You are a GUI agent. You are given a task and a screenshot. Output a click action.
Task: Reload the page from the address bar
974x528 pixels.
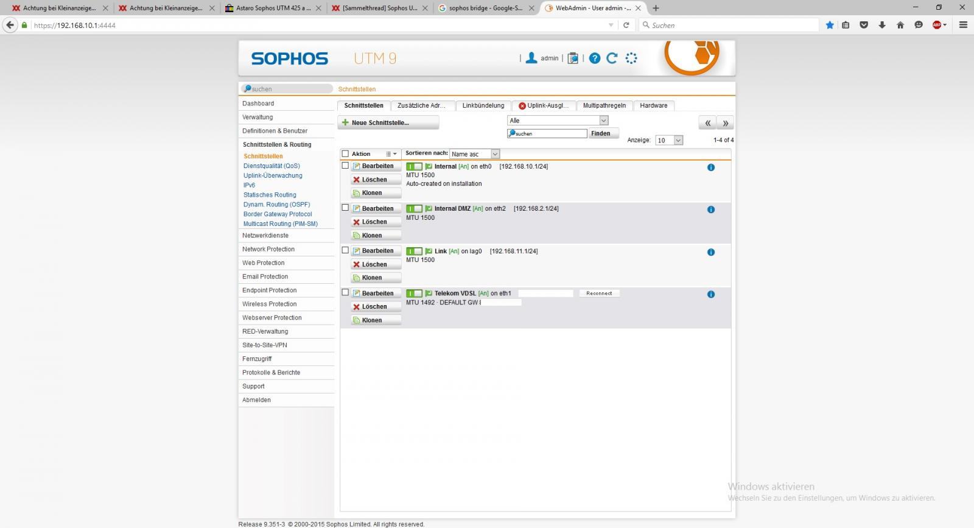[626, 25]
